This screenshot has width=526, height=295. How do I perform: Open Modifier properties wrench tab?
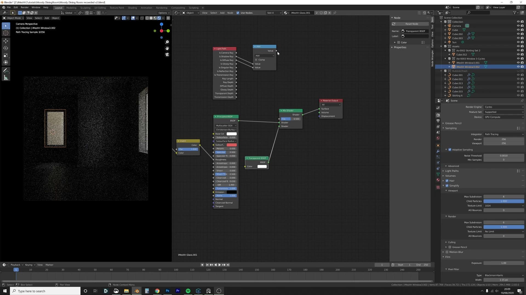(x=438, y=151)
